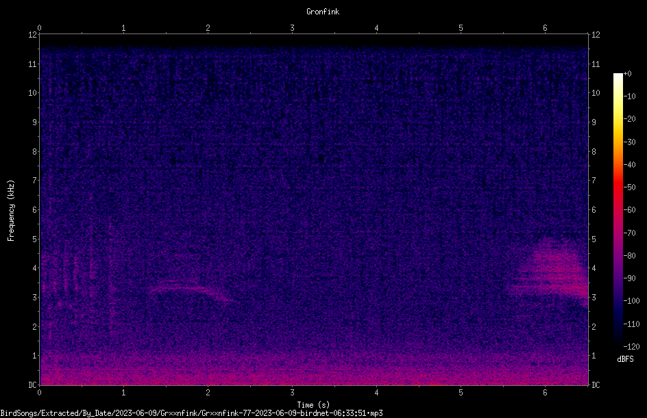Click the -120 color scale label
Image resolution: width=647 pixels, height=418 pixels.
(631, 347)
